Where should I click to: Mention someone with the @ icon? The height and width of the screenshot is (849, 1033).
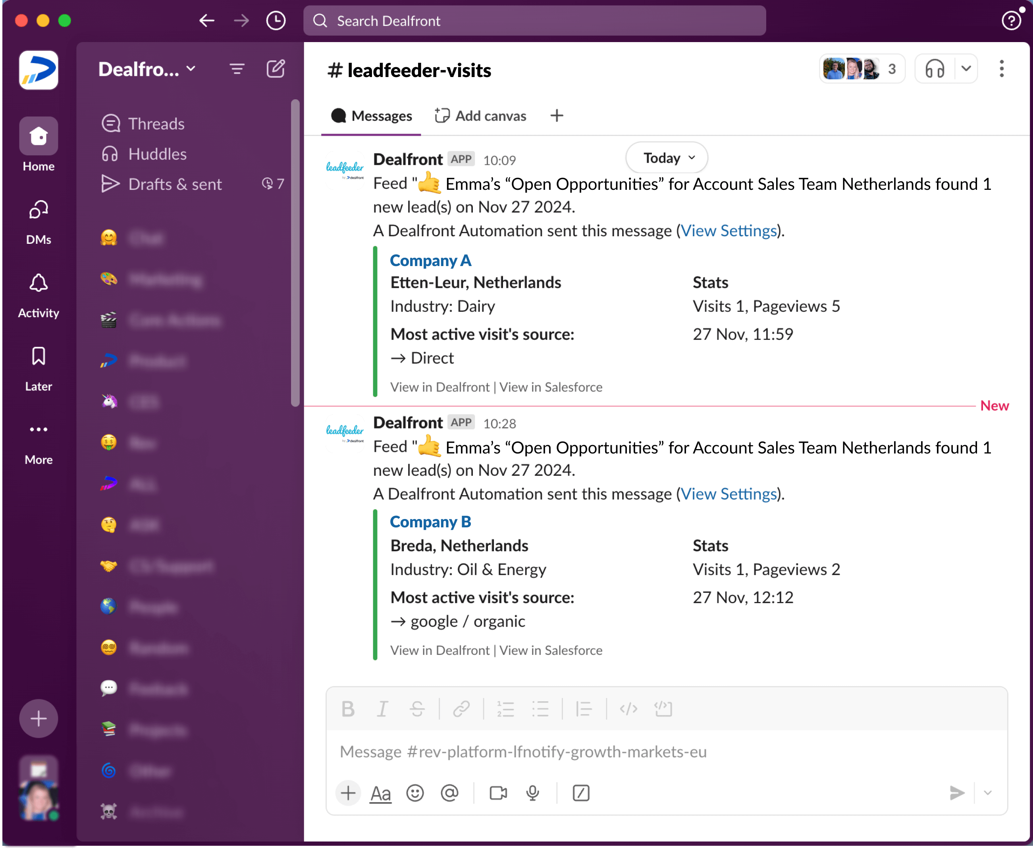pos(449,793)
